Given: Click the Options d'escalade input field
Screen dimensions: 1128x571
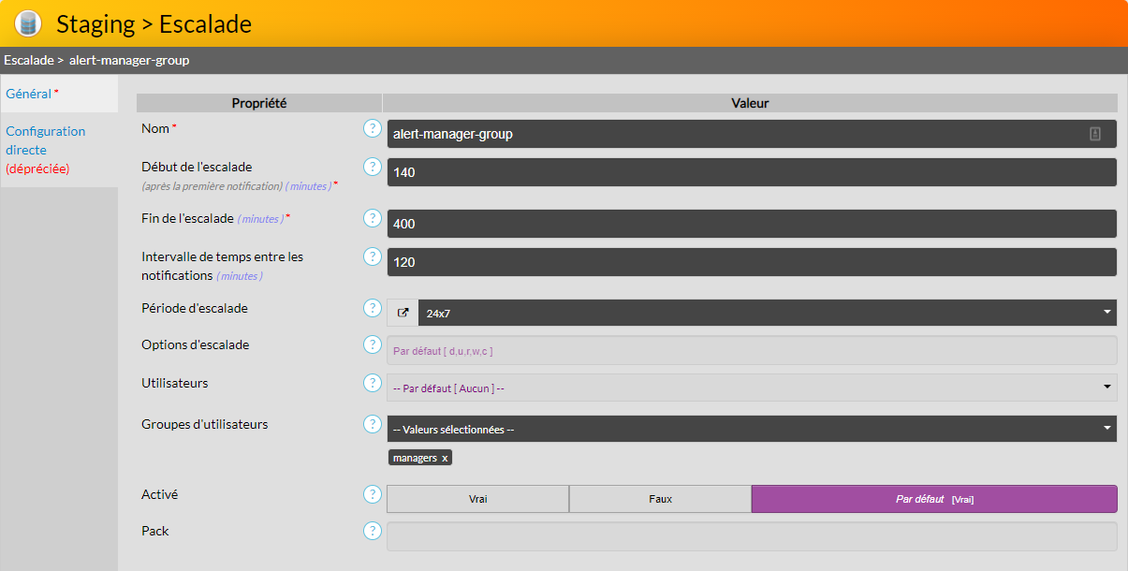Looking at the screenshot, I should 751,350.
